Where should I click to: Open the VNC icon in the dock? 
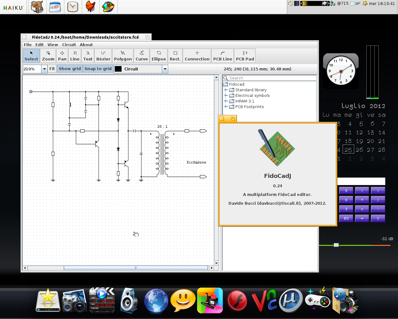click(x=264, y=301)
